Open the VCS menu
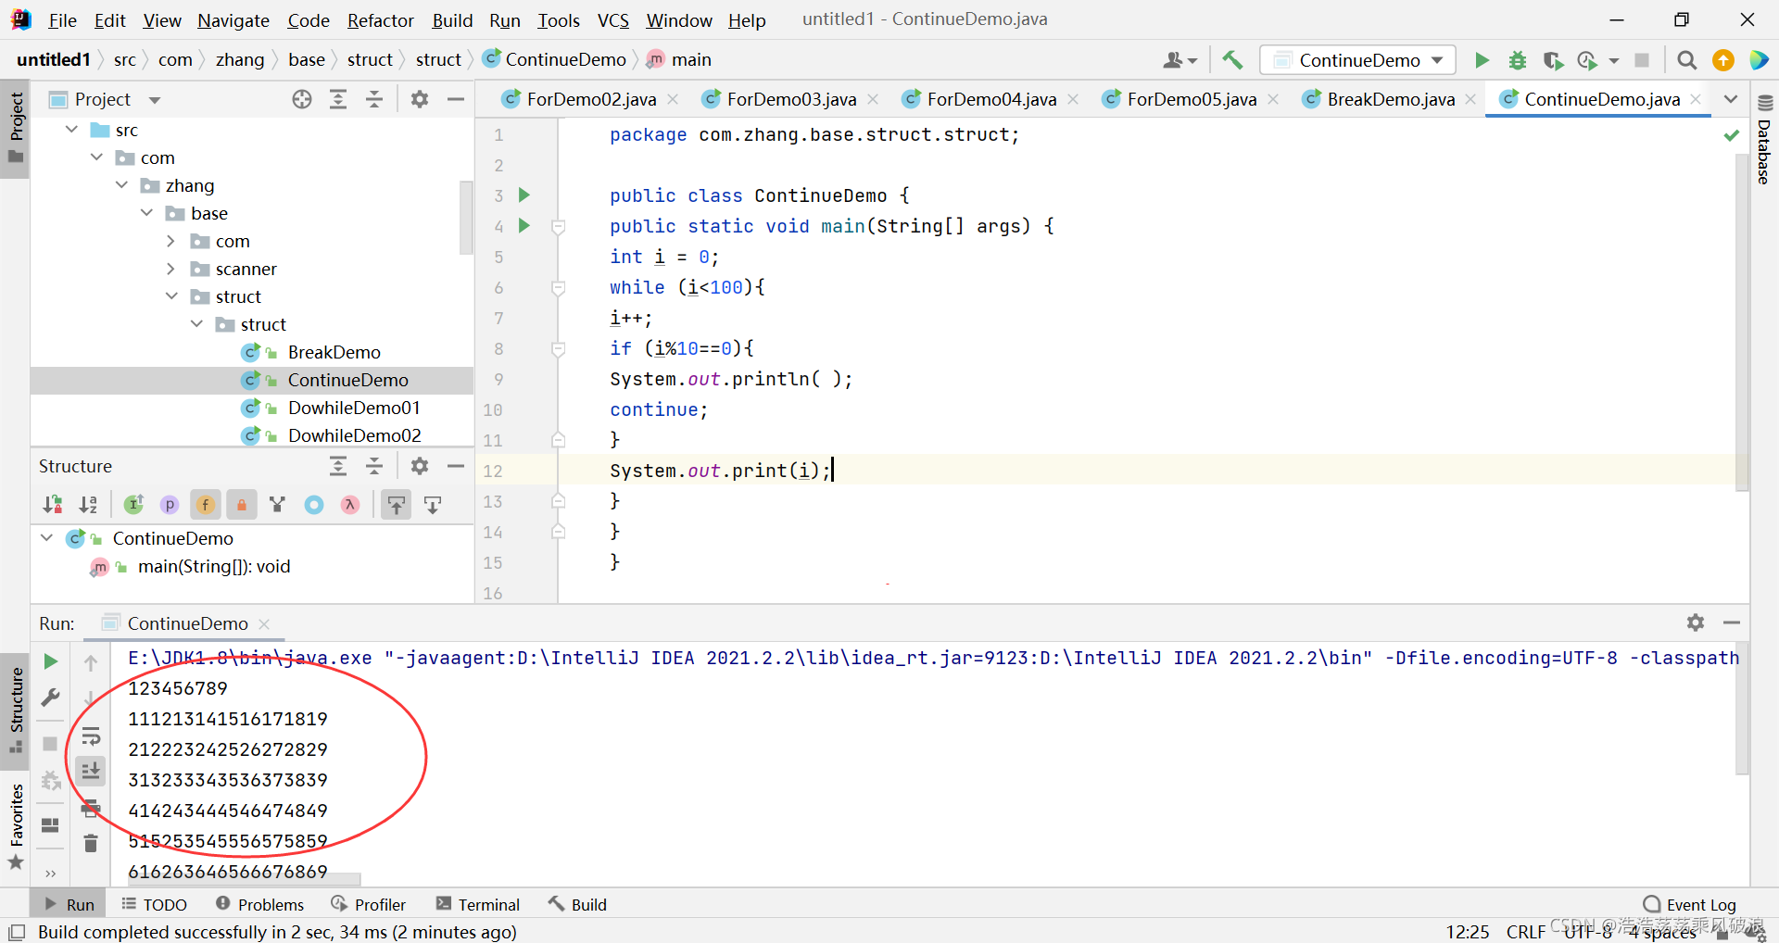The height and width of the screenshot is (943, 1779). pyautogui.click(x=612, y=20)
